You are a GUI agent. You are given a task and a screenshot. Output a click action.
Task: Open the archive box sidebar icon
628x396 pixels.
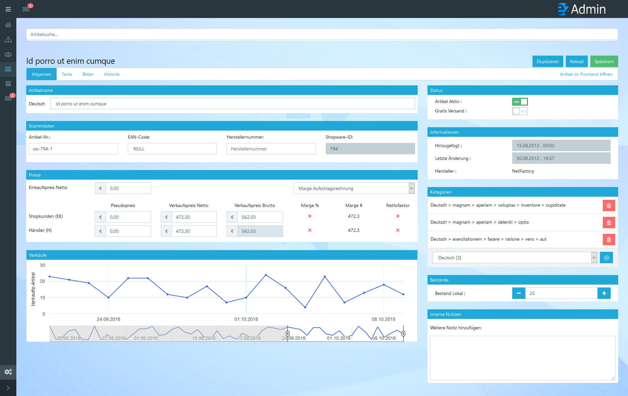coord(8,84)
